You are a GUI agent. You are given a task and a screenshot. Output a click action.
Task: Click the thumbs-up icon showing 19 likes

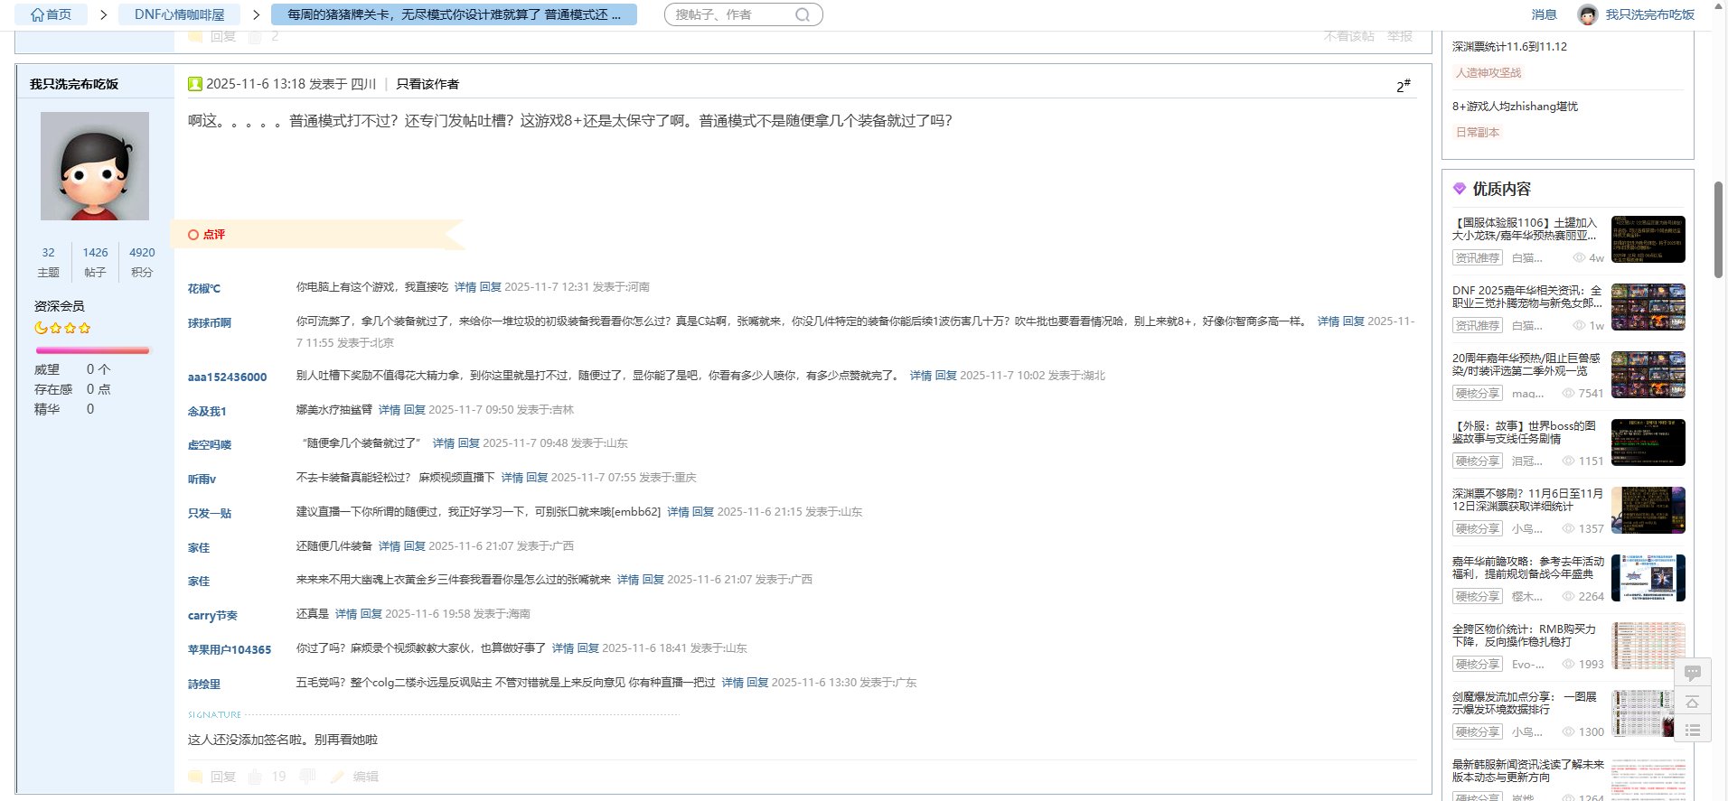(x=255, y=777)
